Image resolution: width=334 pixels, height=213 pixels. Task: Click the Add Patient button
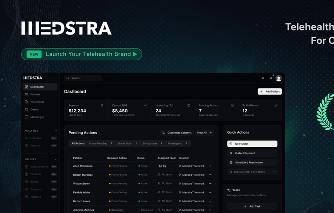270,91
